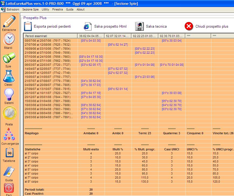Click the al 1° colpo row label
Image resolution: width=234 pixels, height=196 pixels.
[32, 153]
